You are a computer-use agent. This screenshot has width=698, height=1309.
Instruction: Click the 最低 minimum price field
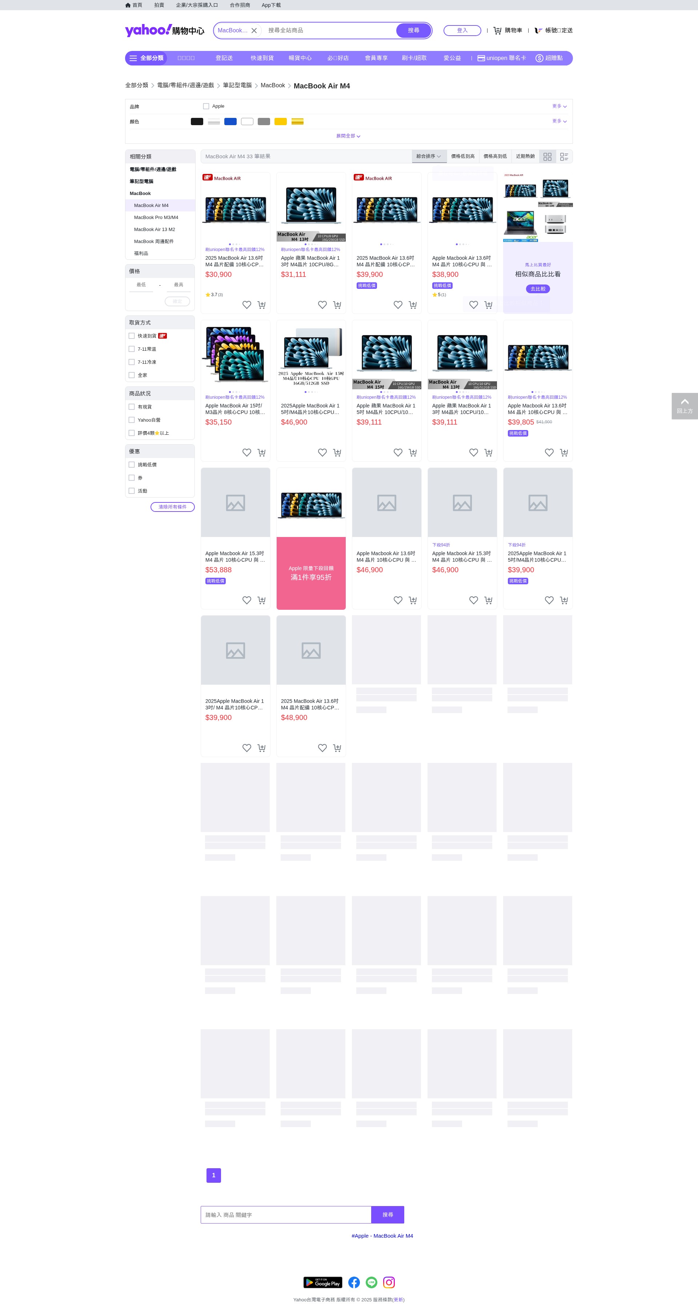pos(141,285)
